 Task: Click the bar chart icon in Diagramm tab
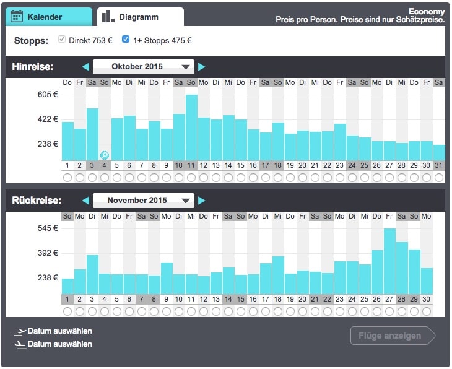click(x=108, y=17)
